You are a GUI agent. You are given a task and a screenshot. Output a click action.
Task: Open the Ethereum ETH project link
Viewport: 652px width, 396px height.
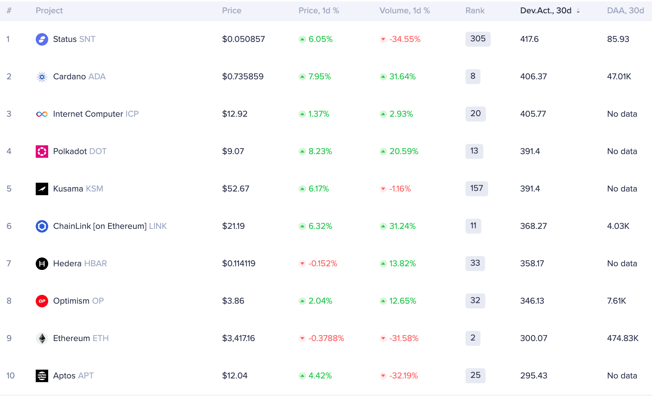pyautogui.click(x=81, y=338)
